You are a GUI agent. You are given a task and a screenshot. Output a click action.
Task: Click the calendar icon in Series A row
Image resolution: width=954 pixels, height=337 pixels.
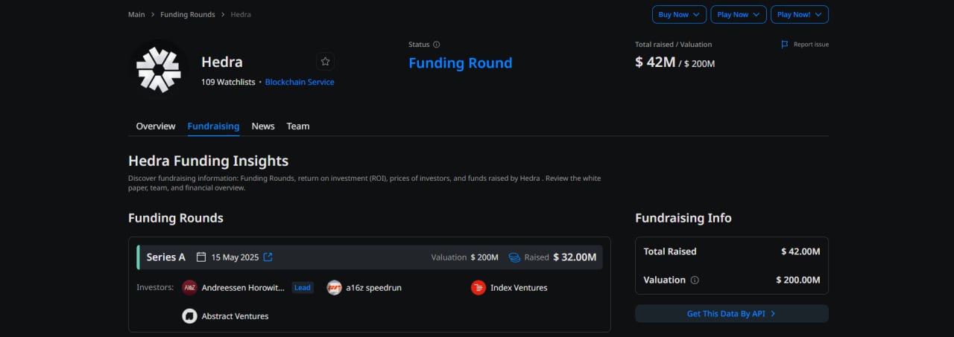tap(201, 257)
